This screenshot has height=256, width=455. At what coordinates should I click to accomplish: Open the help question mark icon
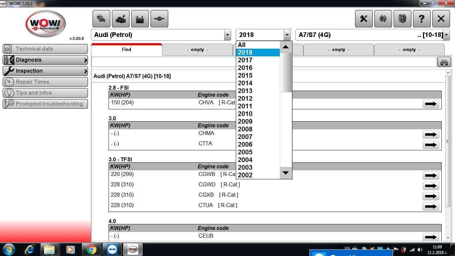[422, 19]
